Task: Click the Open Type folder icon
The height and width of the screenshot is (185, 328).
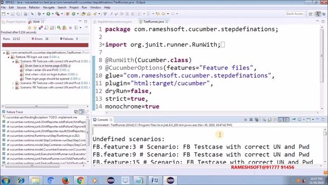Action: coord(83,14)
